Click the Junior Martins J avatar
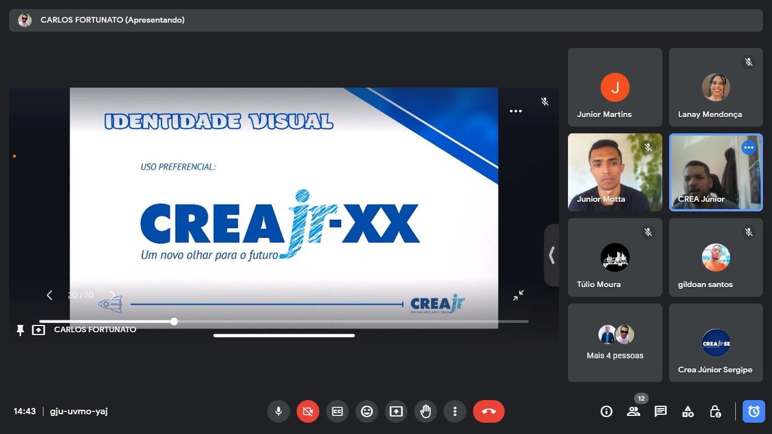Image resolution: width=772 pixels, height=434 pixels. tap(615, 88)
